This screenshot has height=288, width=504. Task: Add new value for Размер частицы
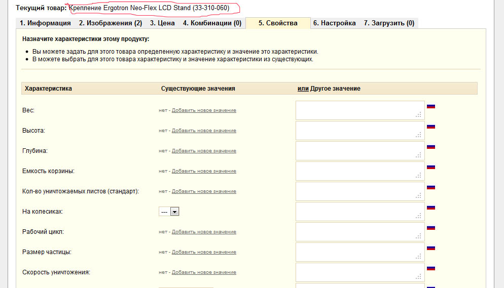pyautogui.click(x=204, y=252)
